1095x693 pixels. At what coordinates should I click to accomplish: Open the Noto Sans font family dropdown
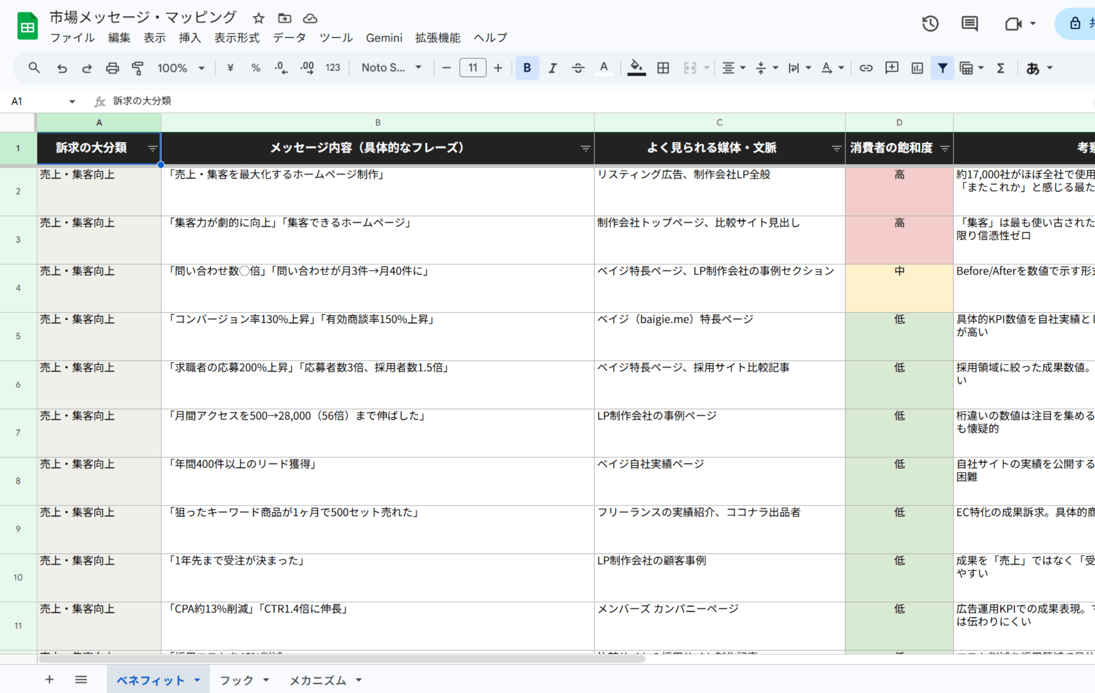point(390,67)
